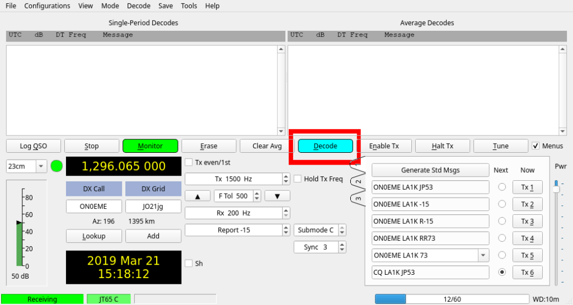Screen dimensions: 573x305
Task: Expand the ON0EME LA1K 73 message dropdown
Action: pyautogui.click(x=481, y=256)
